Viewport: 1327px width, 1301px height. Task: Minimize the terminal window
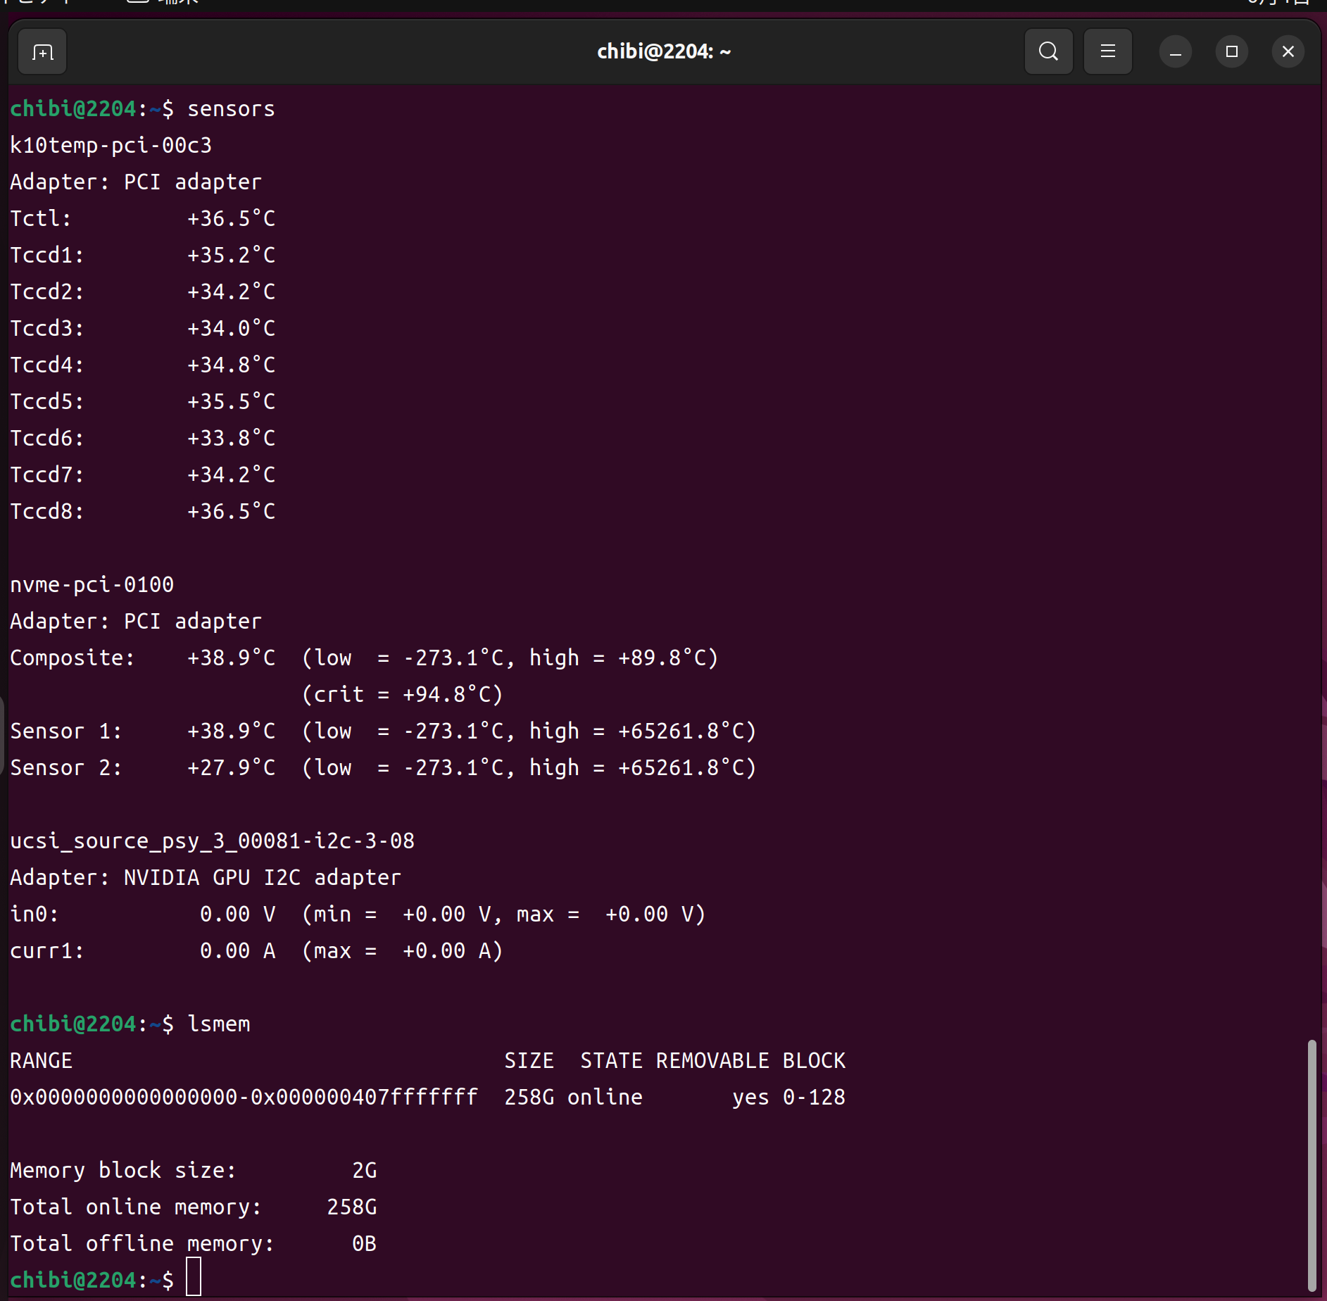coord(1175,52)
